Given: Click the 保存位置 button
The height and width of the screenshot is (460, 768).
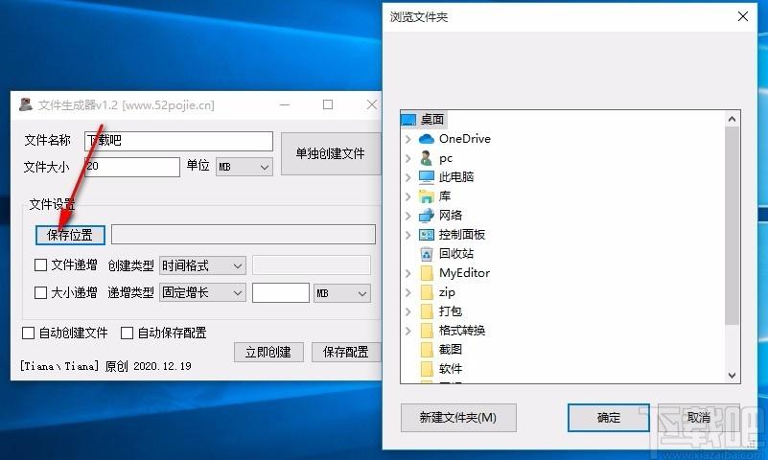Looking at the screenshot, I should (70, 235).
